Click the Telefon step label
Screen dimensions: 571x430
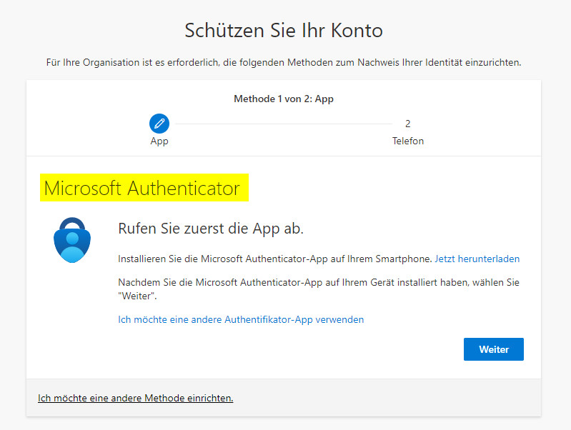click(x=407, y=141)
